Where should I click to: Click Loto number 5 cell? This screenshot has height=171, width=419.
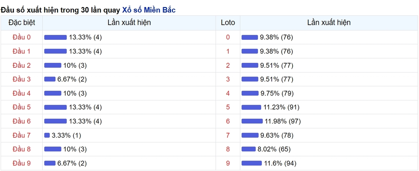[228, 107]
